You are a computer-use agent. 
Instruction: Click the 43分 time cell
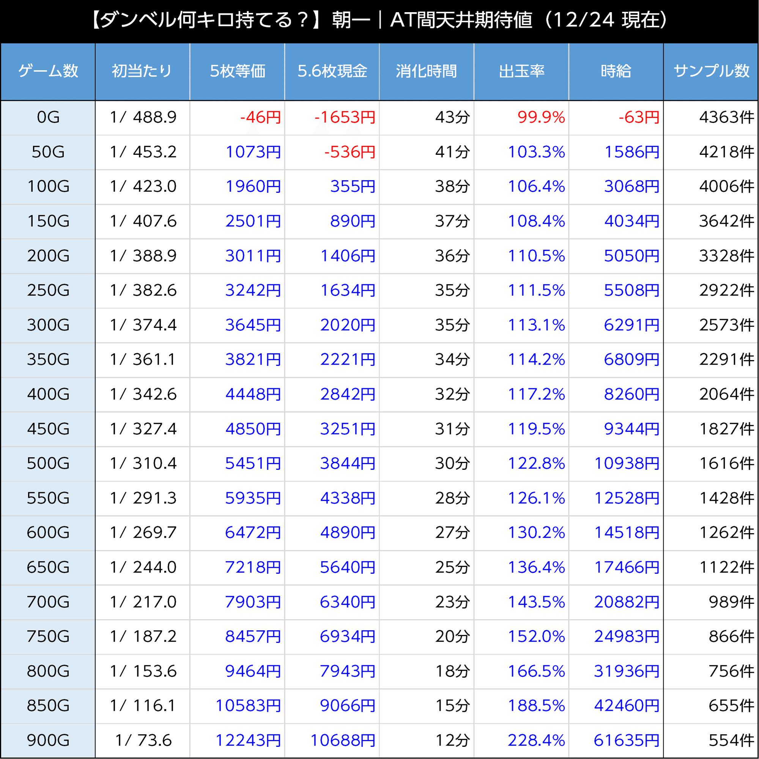click(x=427, y=118)
